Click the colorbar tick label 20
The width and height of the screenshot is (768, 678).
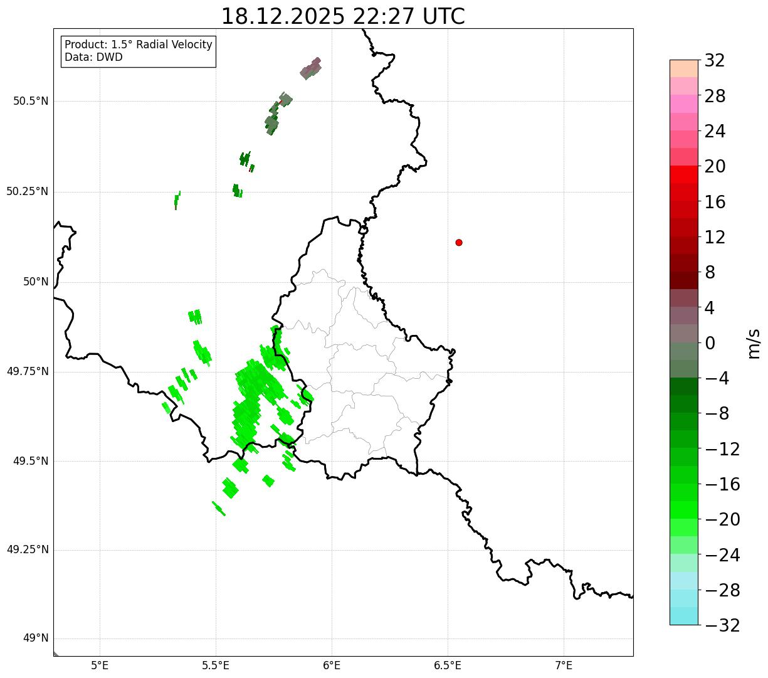715,166
